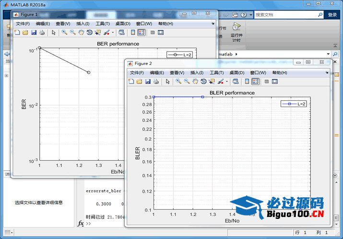Show Plot Tools and dock in Figure 1
Screen dimensions: 343x239
[161, 33]
